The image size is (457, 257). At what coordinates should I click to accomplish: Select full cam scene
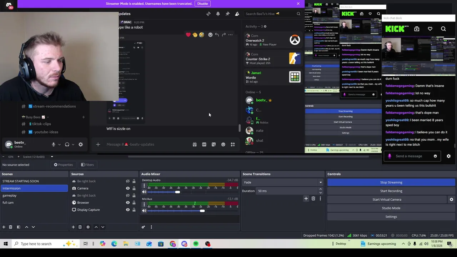point(34,202)
